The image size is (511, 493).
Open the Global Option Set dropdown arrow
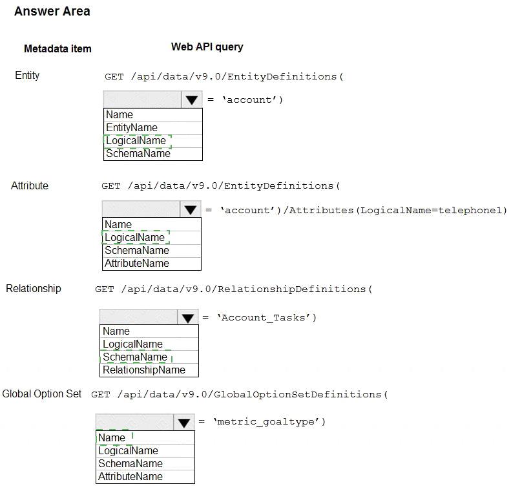pyautogui.click(x=184, y=422)
